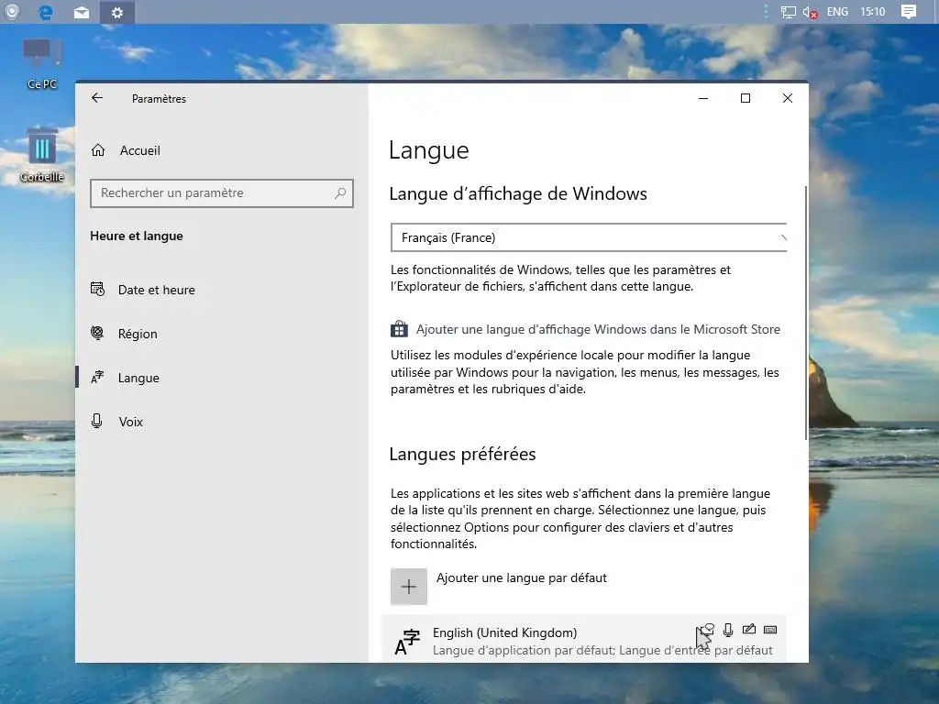Click the Rechercher un paramètre search field

[x=222, y=193]
